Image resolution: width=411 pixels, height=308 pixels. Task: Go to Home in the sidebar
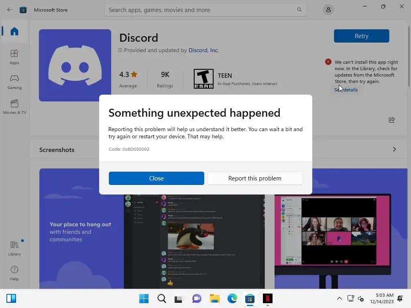(x=14, y=31)
